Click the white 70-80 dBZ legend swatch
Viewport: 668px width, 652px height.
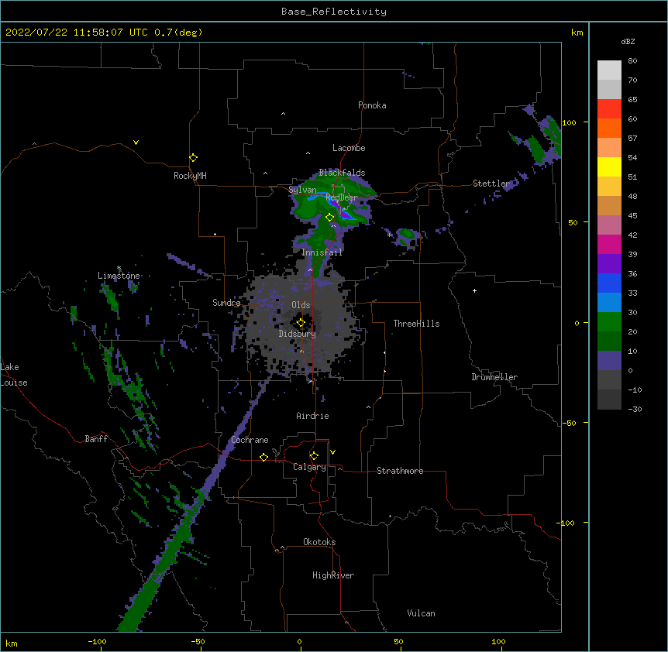point(609,70)
